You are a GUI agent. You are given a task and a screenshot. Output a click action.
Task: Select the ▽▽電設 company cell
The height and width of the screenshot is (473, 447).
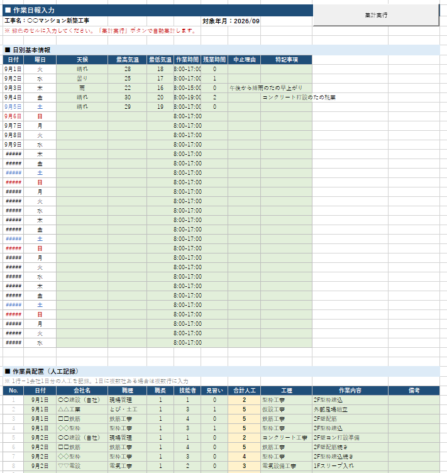click(82, 465)
